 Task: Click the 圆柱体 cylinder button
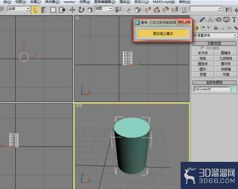(203, 64)
